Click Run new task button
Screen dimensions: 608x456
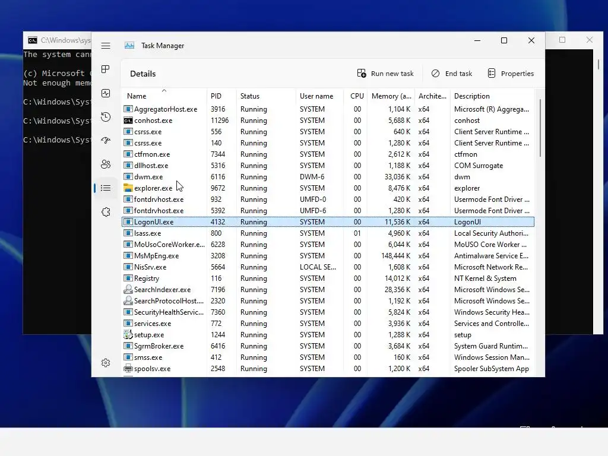[x=385, y=73]
